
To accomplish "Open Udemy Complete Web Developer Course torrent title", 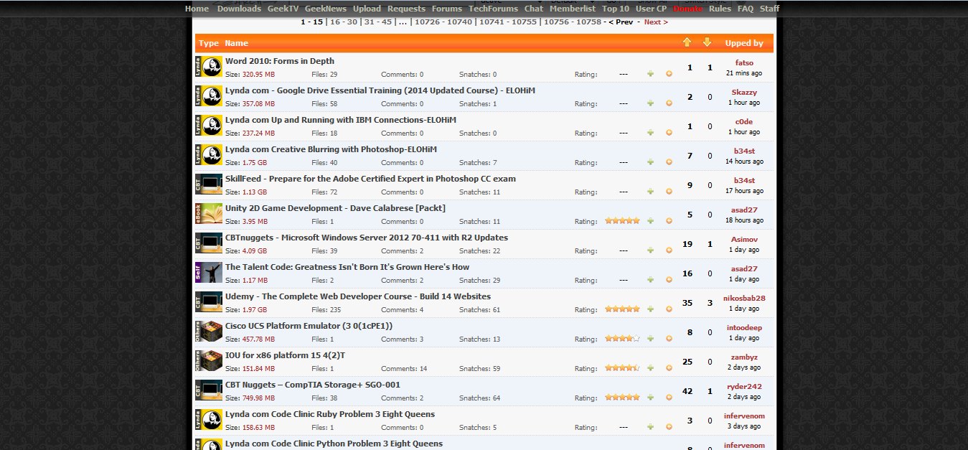I will [x=358, y=296].
